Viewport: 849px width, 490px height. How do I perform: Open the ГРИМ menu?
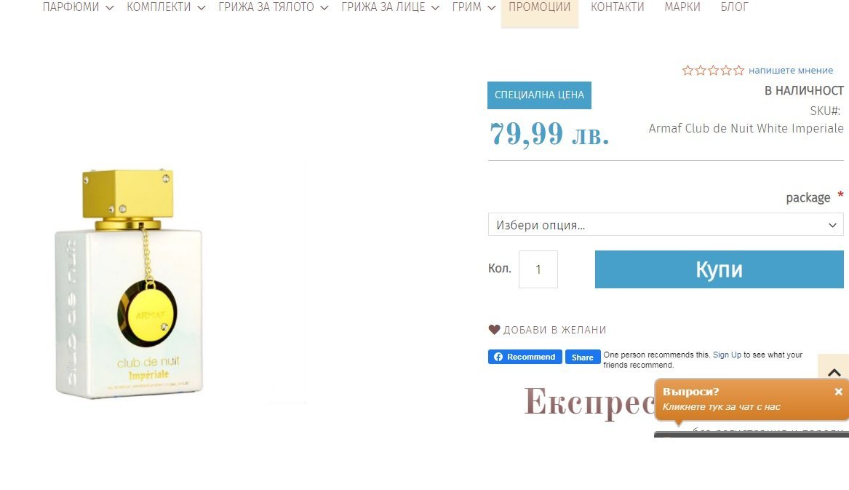(473, 7)
